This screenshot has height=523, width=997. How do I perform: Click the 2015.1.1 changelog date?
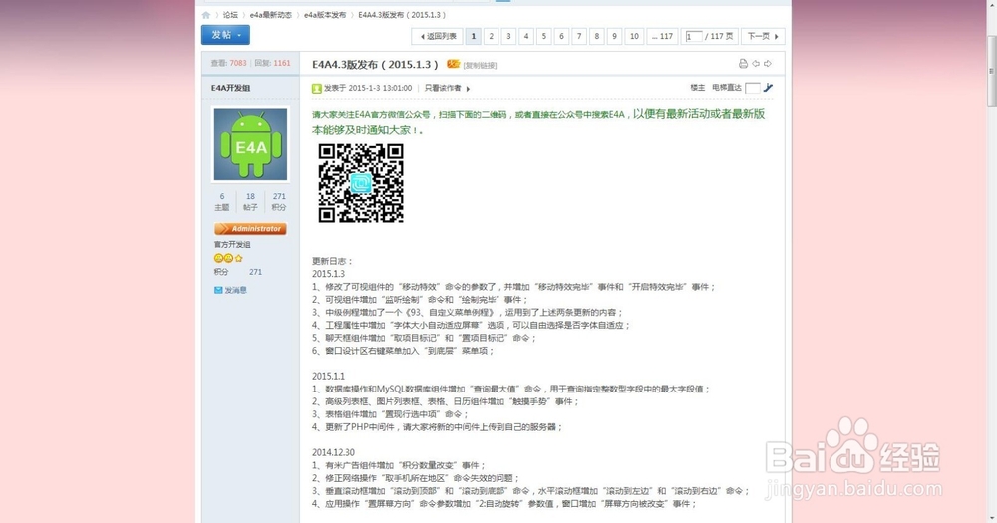click(x=328, y=377)
